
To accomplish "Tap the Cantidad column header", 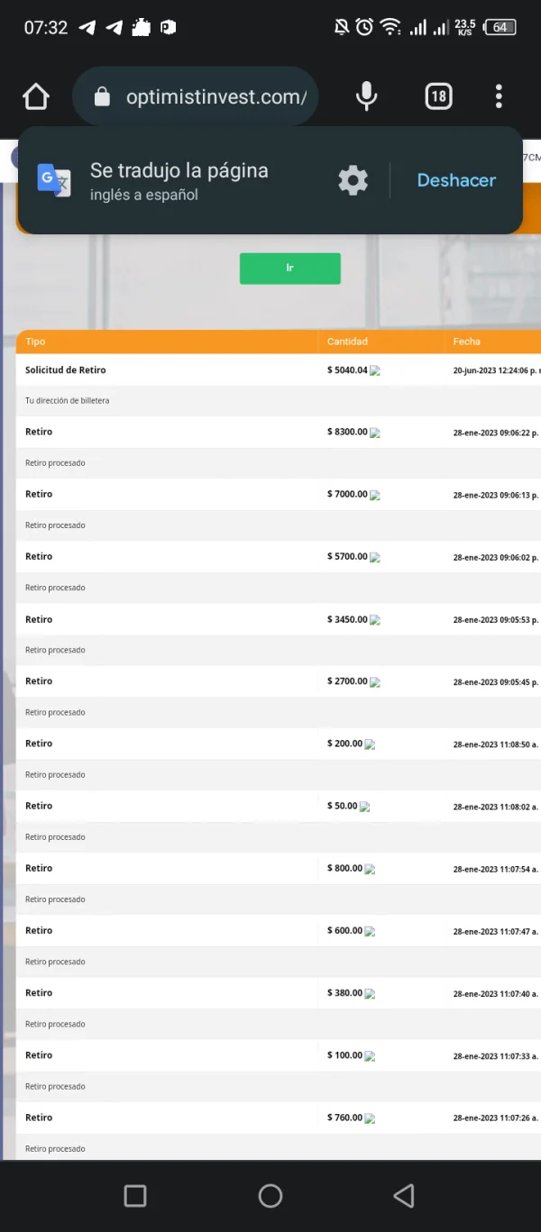I will [347, 342].
